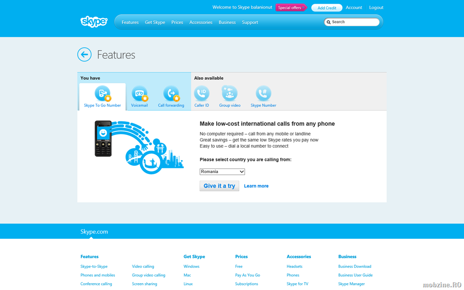
Task: Select the Group video icon
Action: coord(230,93)
